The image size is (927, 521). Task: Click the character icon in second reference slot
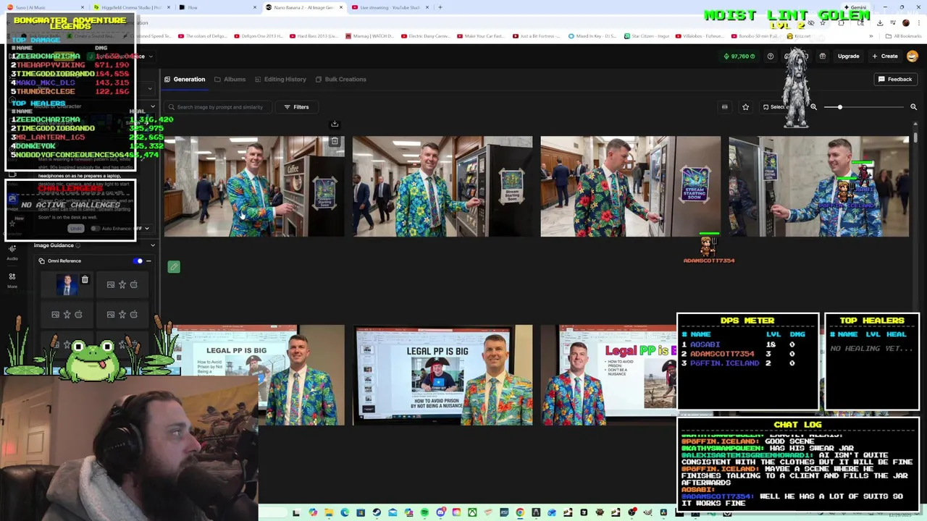point(122,285)
